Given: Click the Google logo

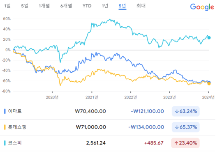Looking at the screenshot, I should tap(202, 7).
